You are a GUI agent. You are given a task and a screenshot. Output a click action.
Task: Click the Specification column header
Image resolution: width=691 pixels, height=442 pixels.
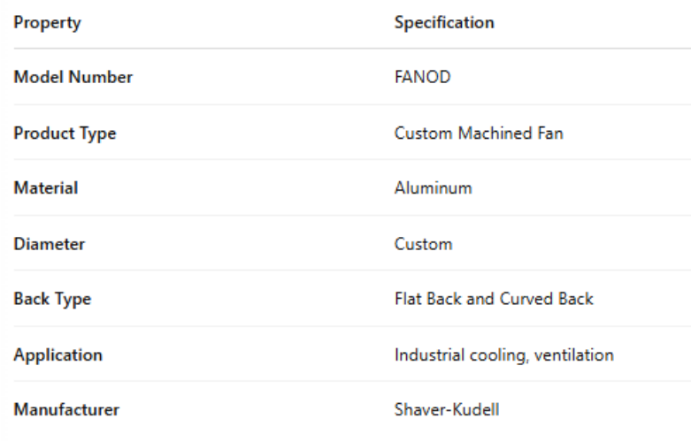pyautogui.click(x=444, y=23)
